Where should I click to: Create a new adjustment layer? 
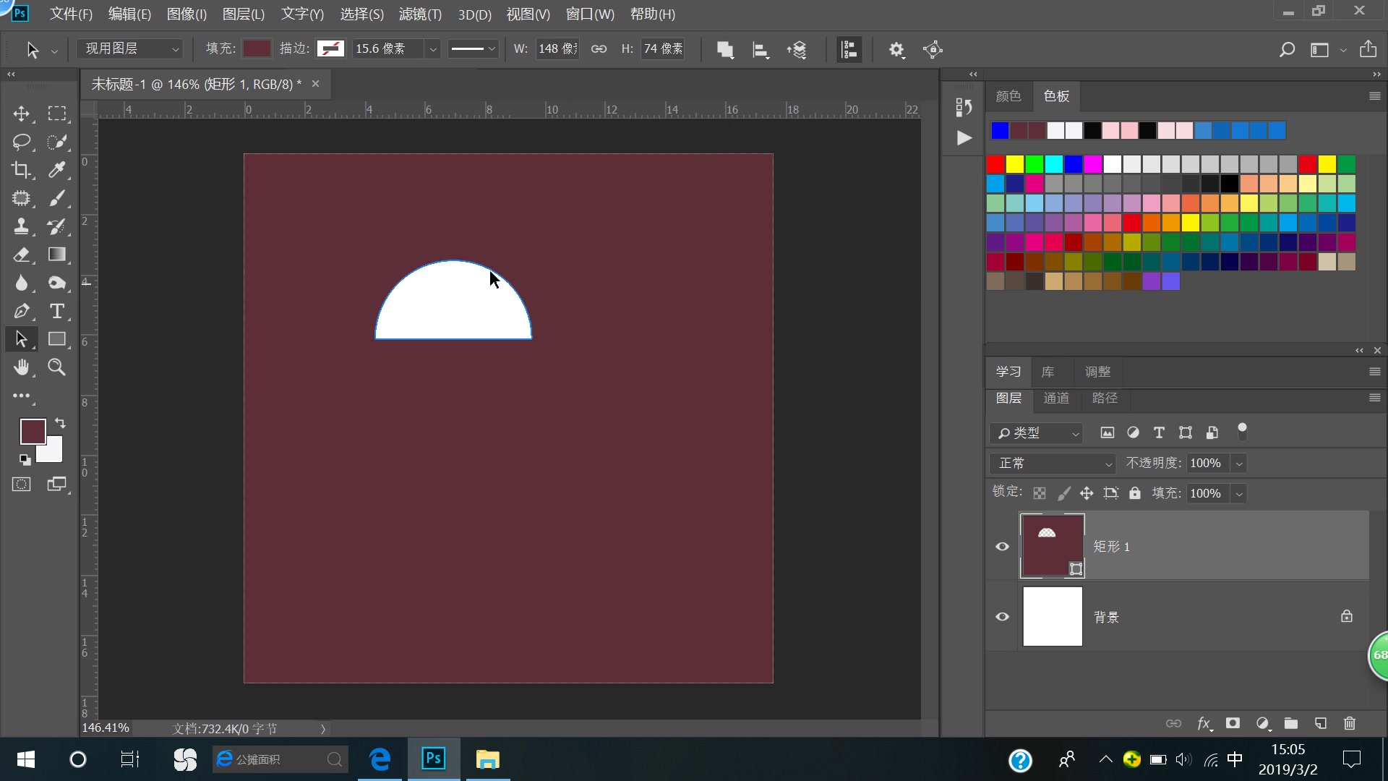coord(1263,723)
